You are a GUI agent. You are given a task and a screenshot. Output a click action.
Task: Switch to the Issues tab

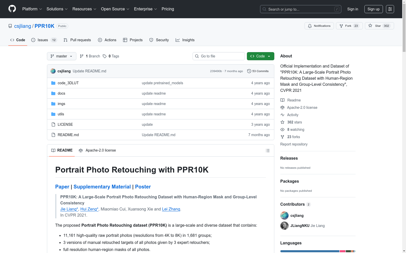pos(44,40)
